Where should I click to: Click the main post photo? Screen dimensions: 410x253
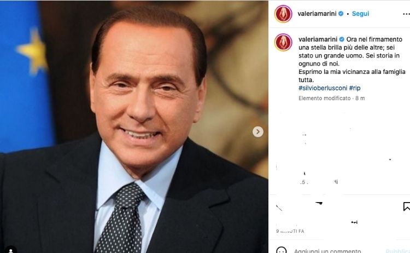(x=134, y=126)
